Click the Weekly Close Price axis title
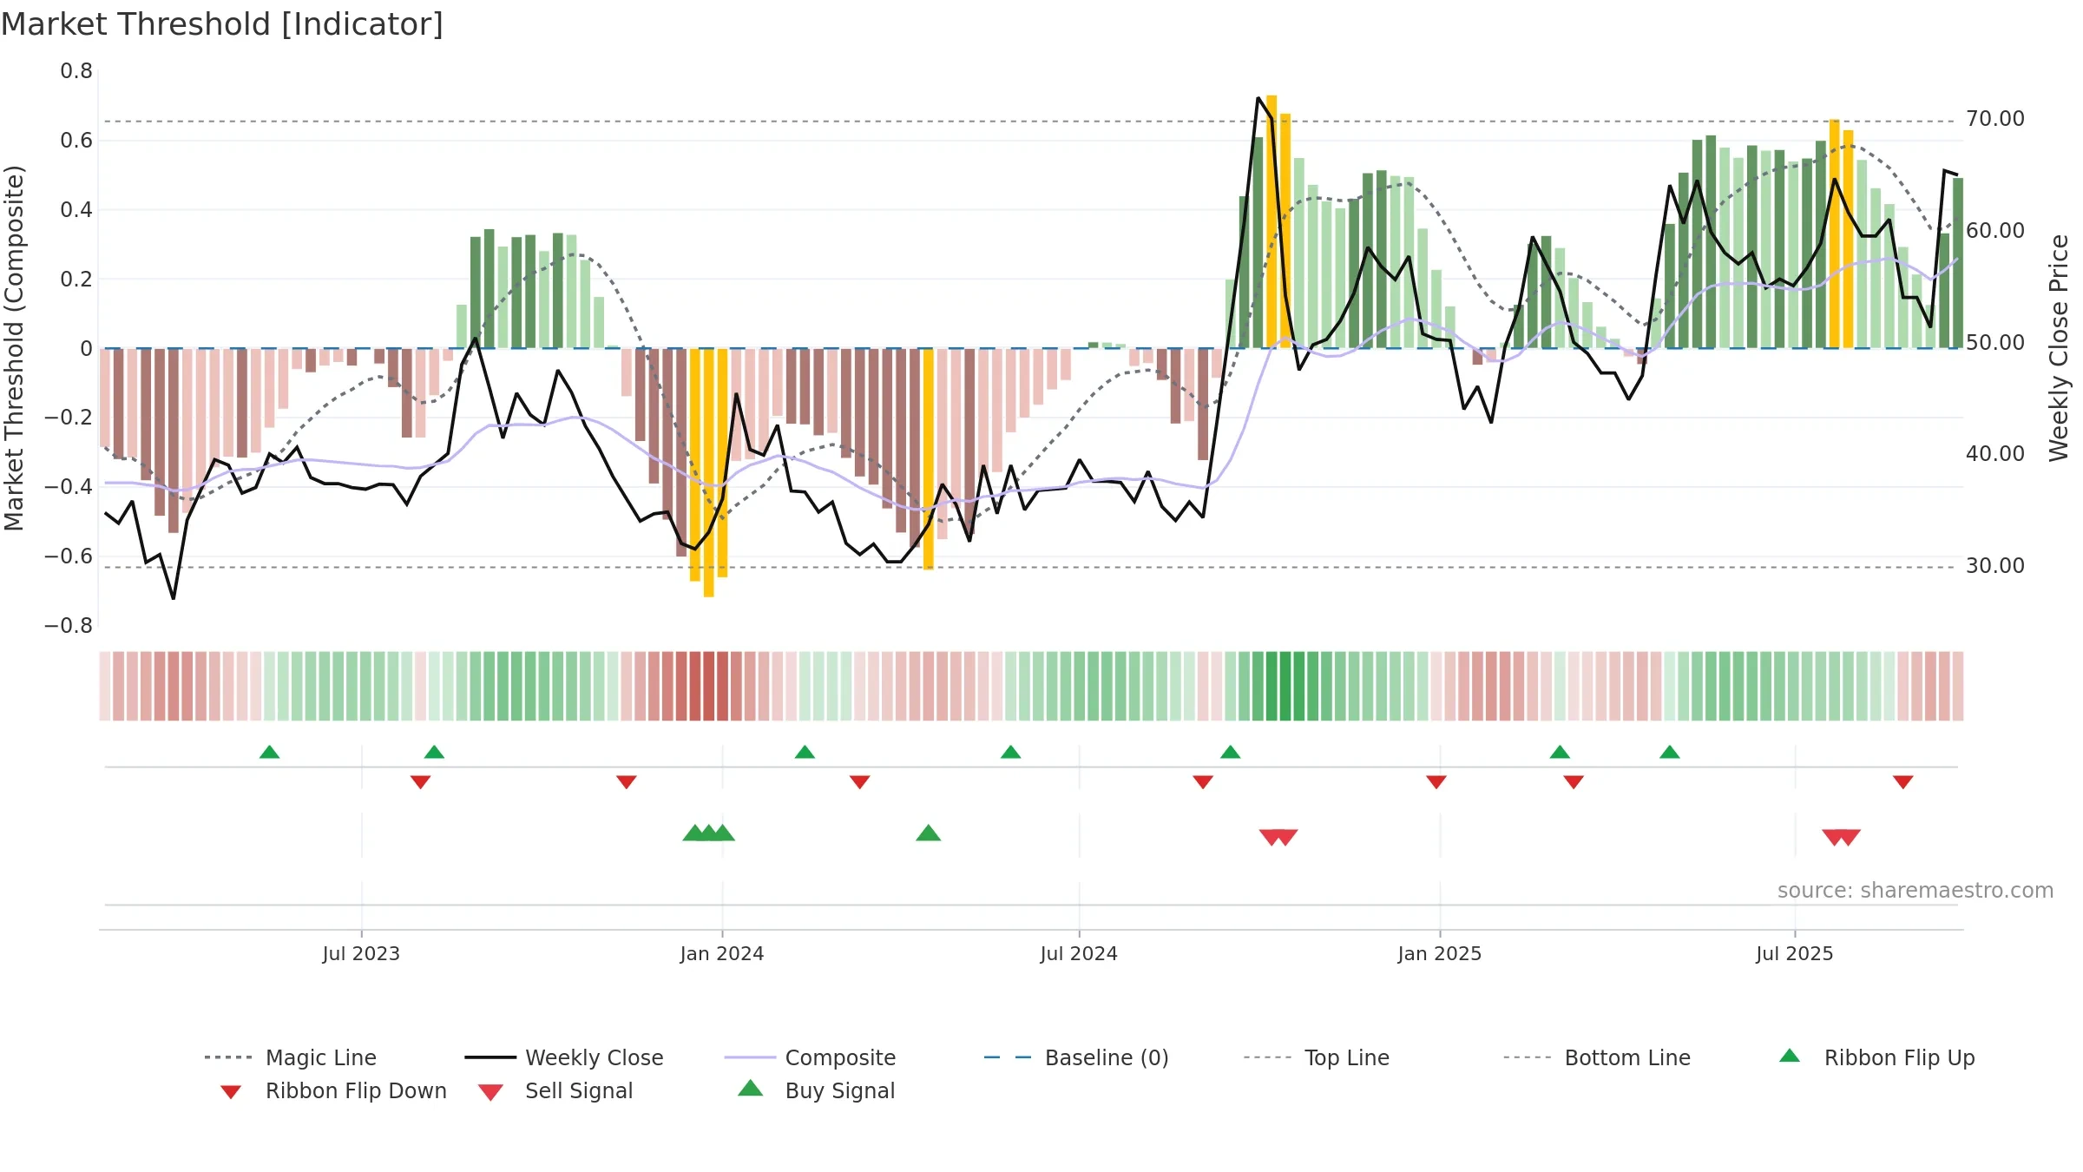Image resolution: width=2083 pixels, height=1172 pixels. click(2060, 347)
